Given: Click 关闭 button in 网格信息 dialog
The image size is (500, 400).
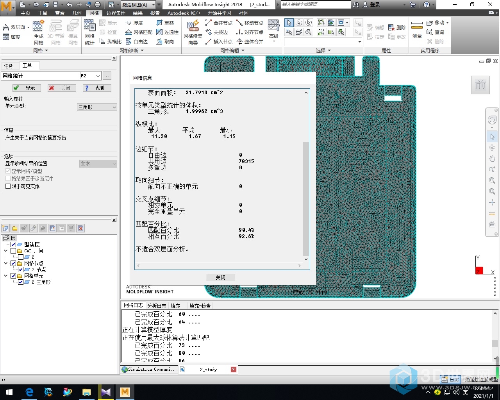Looking at the screenshot, I should [x=221, y=277].
